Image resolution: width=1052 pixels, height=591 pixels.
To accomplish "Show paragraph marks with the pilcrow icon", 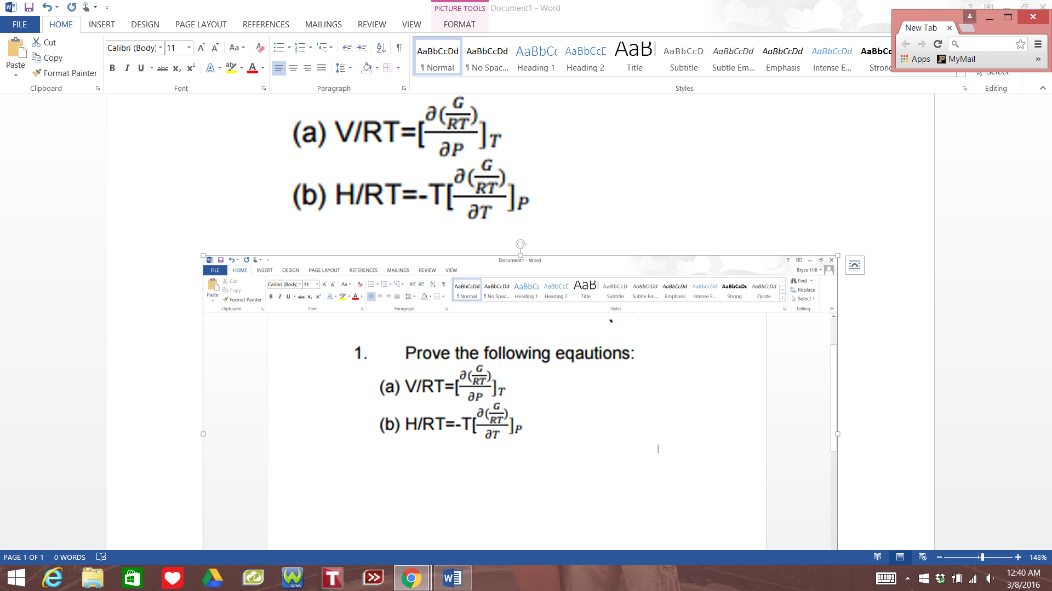I will (399, 48).
